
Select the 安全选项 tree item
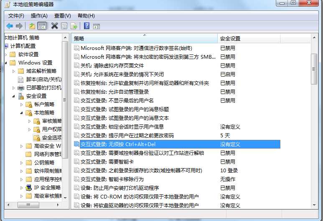tap(52, 137)
